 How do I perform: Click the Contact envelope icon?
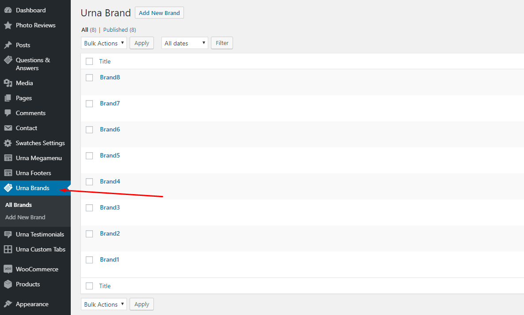[8, 128]
